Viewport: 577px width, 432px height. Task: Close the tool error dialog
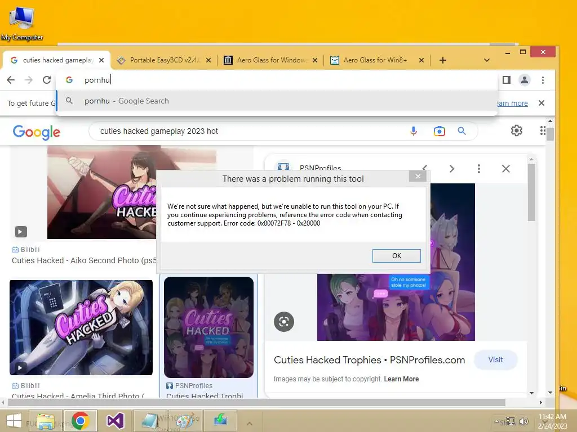click(418, 176)
